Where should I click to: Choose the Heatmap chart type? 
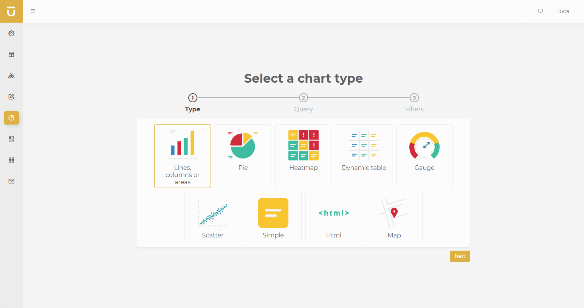pyautogui.click(x=303, y=156)
